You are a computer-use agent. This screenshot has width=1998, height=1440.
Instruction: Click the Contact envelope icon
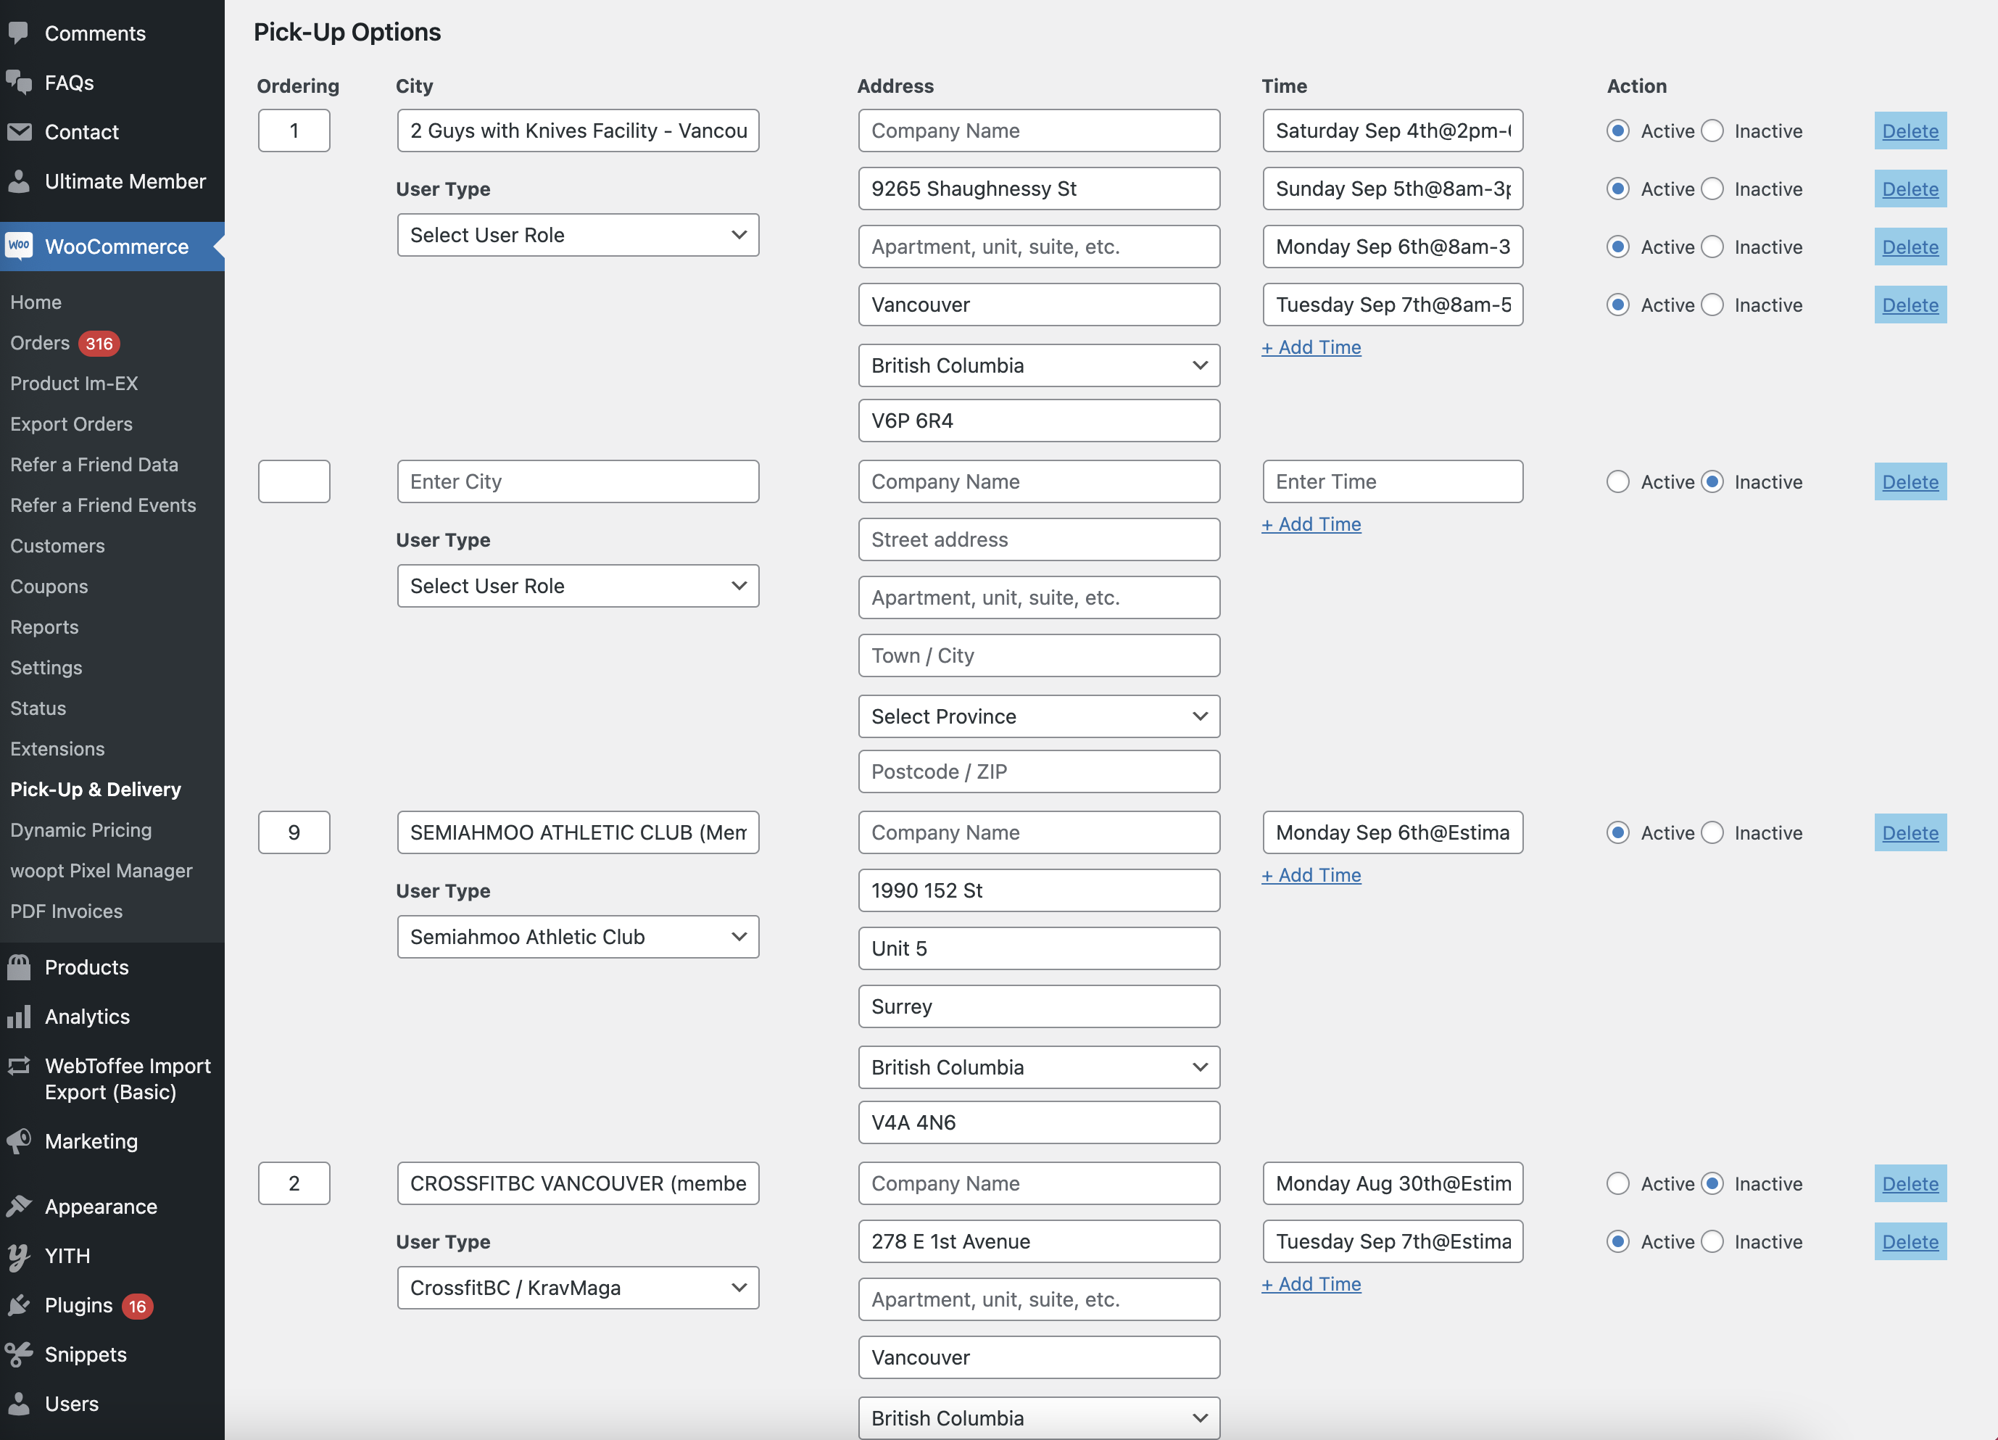coord(19,132)
